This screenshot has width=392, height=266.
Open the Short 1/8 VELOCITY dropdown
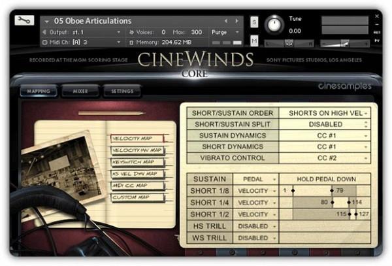255,191
